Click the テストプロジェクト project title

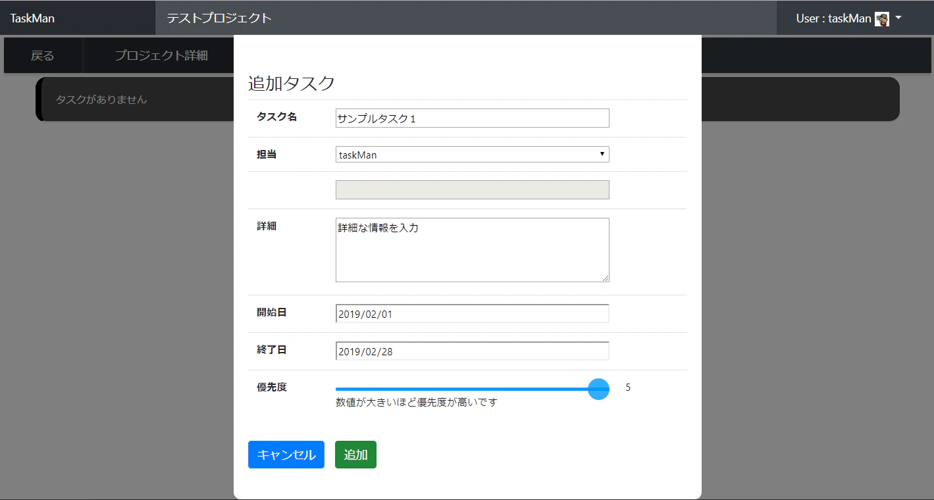click(219, 18)
